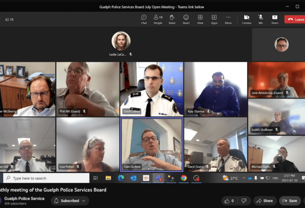The image size is (305, 208).
Task: Open the React emoji options
Action: pos(186,19)
